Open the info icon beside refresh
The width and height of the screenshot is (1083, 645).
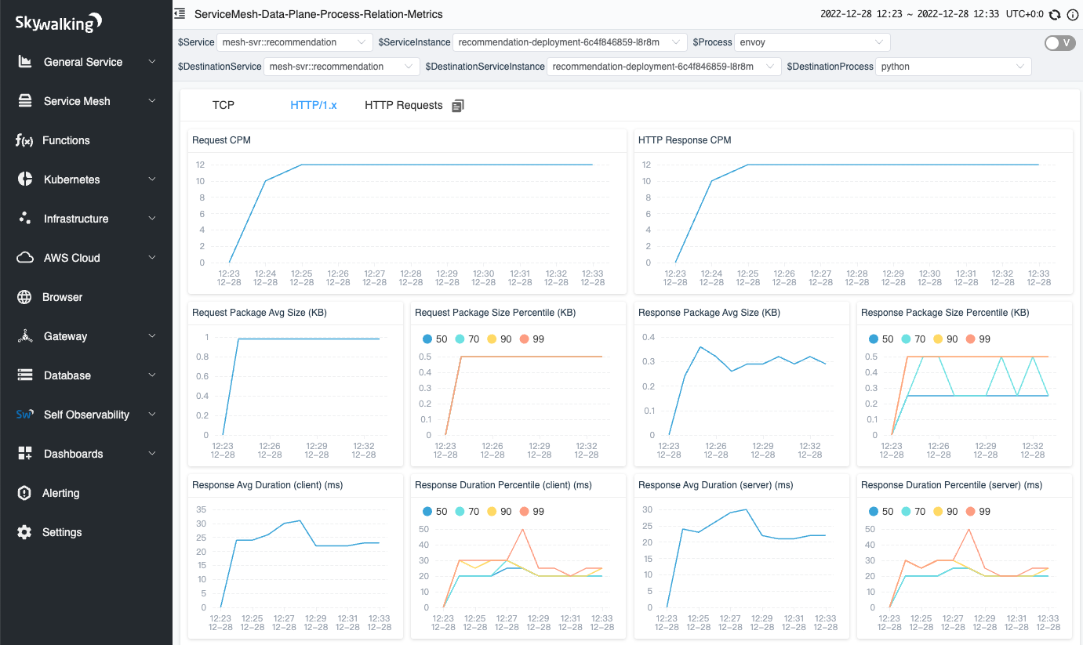click(x=1071, y=13)
